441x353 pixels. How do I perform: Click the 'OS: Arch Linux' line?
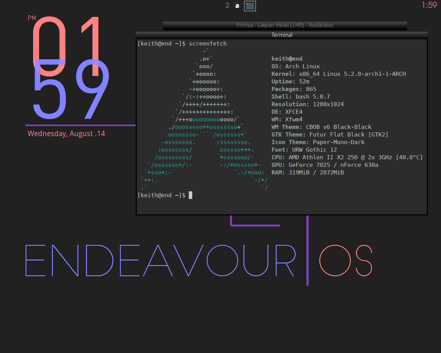click(296, 66)
